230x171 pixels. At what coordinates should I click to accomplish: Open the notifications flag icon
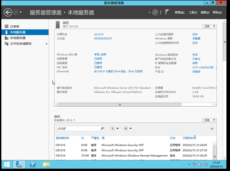click(x=167, y=12)
